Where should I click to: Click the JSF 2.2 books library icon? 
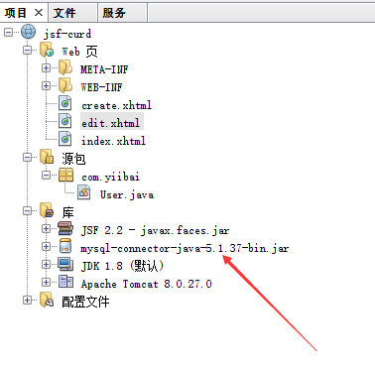click(65, 228)
